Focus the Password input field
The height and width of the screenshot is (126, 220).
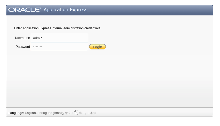click(x=66, y=47)
